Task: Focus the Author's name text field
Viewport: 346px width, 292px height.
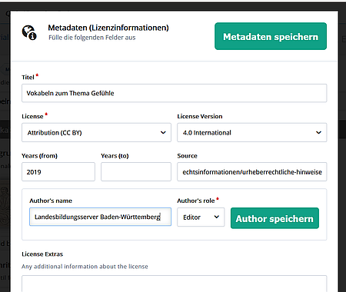Action: click(x=100, y=217)
